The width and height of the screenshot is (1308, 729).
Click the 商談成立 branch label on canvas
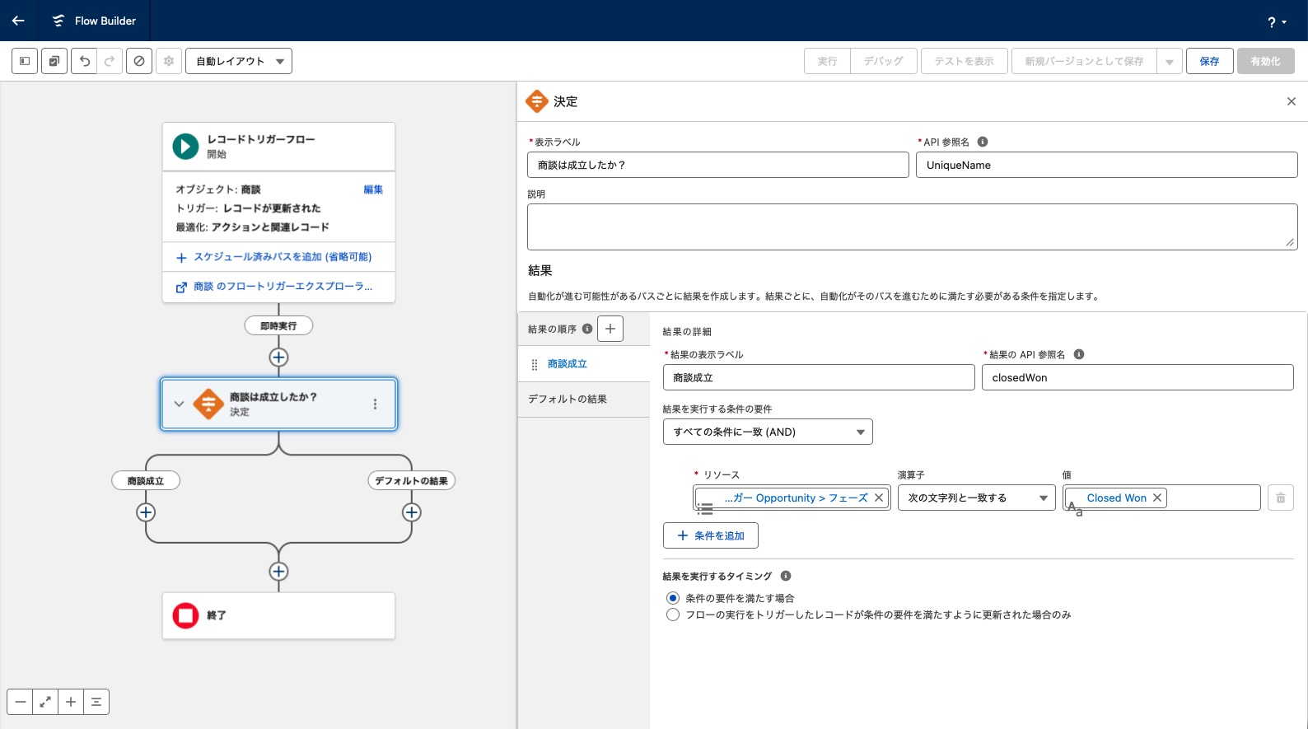click(146, 480)
